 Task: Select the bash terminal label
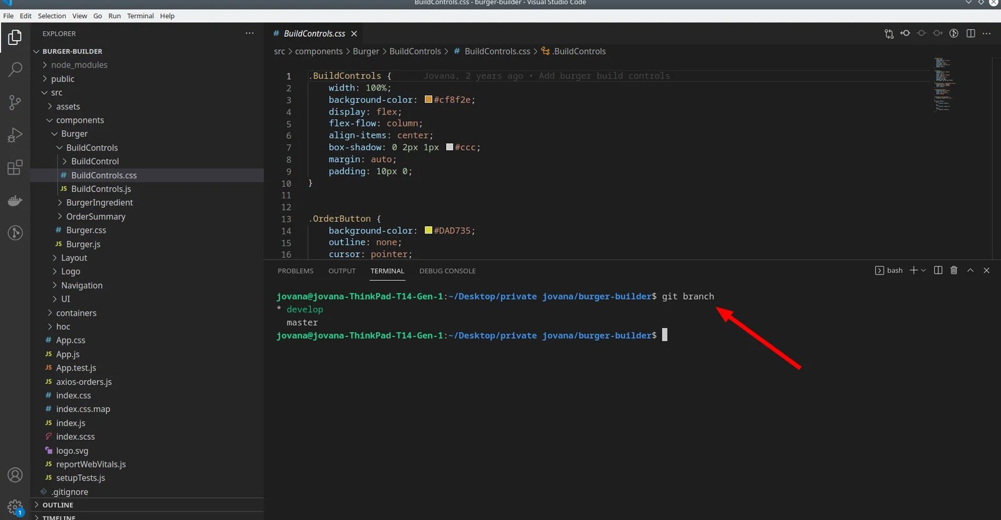[x=889, y=270]
